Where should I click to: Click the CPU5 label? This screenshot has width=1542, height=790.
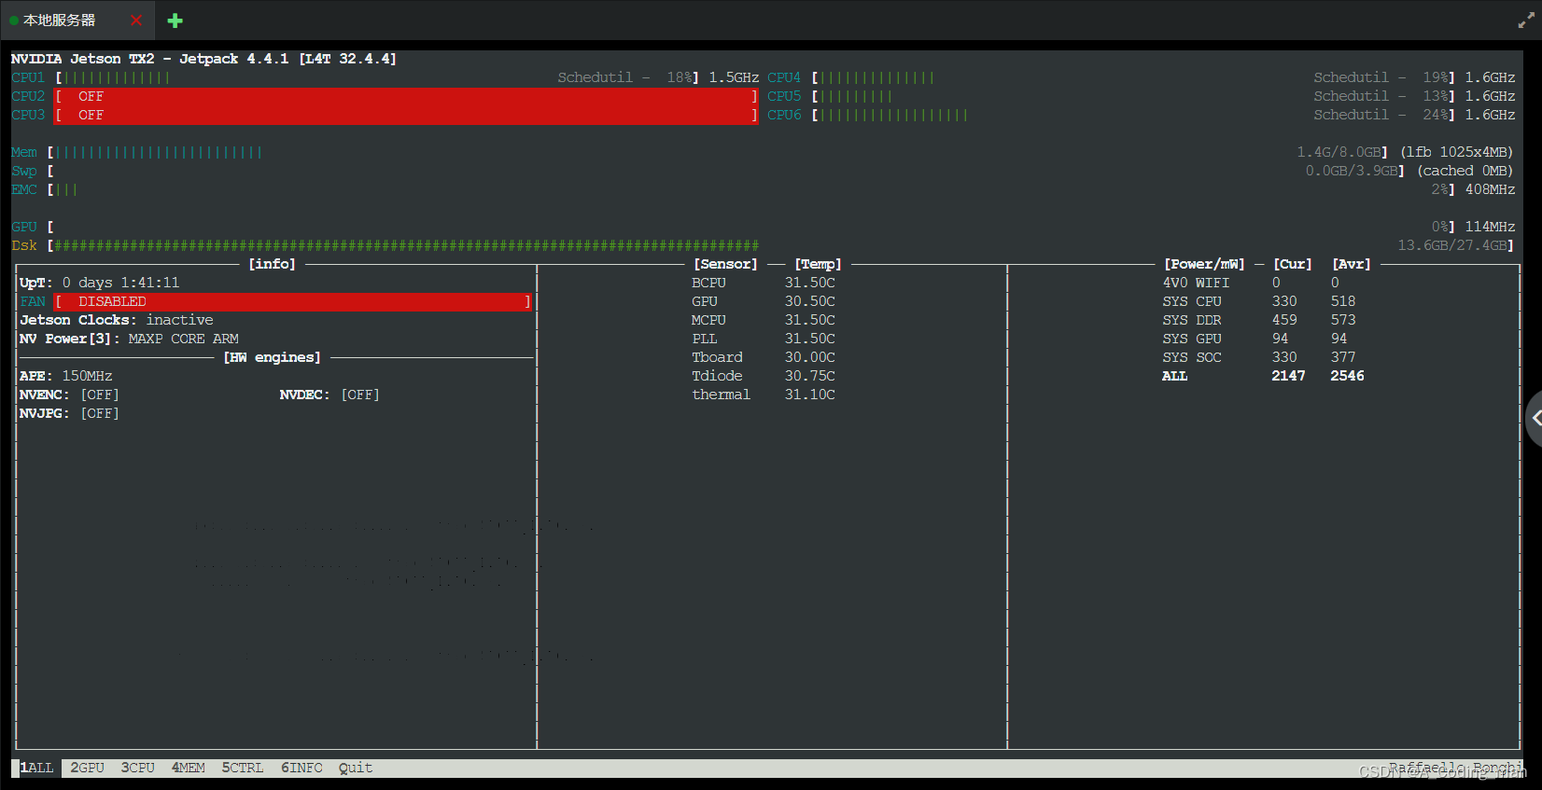click(784, 96)
